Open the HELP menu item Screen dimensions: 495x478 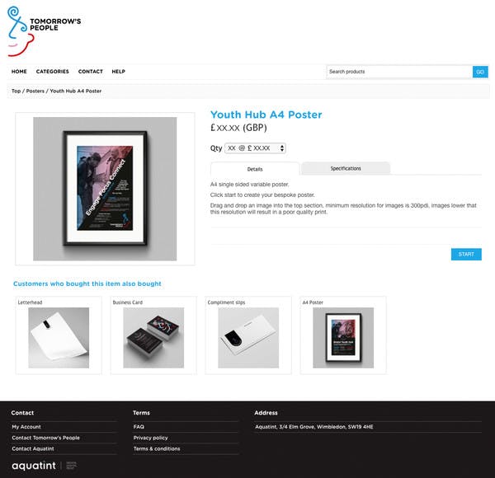pos(118,72)
